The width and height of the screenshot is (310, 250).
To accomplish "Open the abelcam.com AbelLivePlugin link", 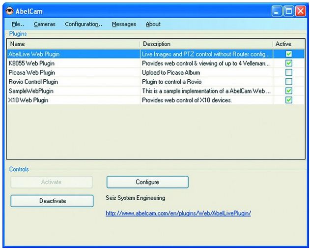I will [x=178, y=213].
